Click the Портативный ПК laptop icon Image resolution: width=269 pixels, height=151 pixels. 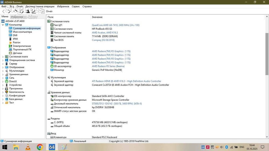click(10, 49)
